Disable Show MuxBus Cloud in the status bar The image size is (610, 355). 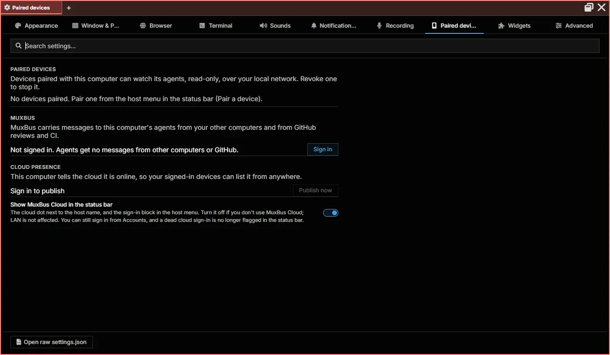(x=331, y=213)
